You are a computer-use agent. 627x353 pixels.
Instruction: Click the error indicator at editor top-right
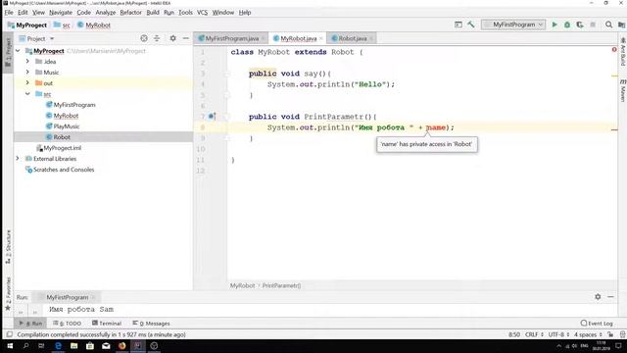coord(614,50)
